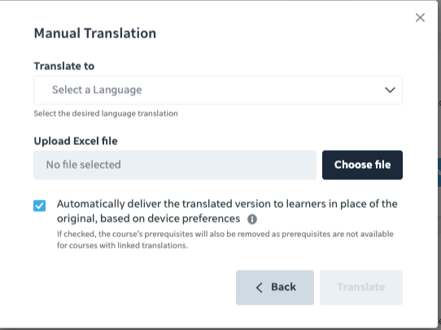
Task: Click the left arrow icon on Back
Action: [x=260, y=288]
